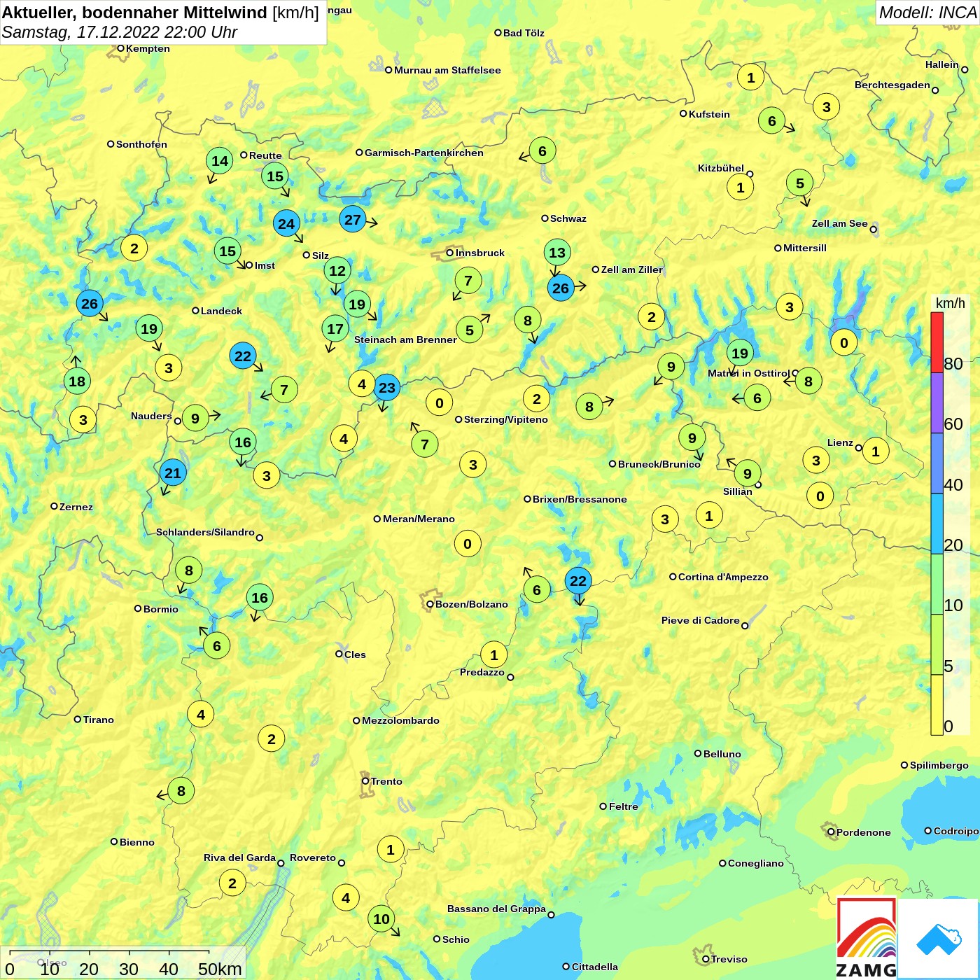This screenshot has height=980, width=980.
Task: Click 16 km/h marker east of Nauders
Action: [x=243, y=442]
